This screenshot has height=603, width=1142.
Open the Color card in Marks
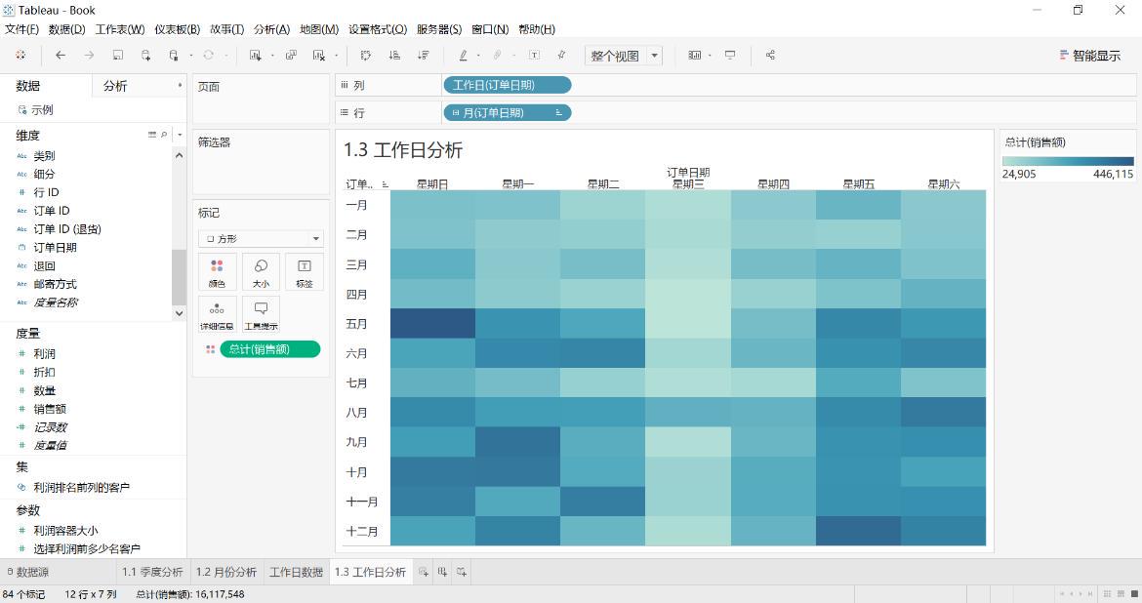tap(217, 272)
